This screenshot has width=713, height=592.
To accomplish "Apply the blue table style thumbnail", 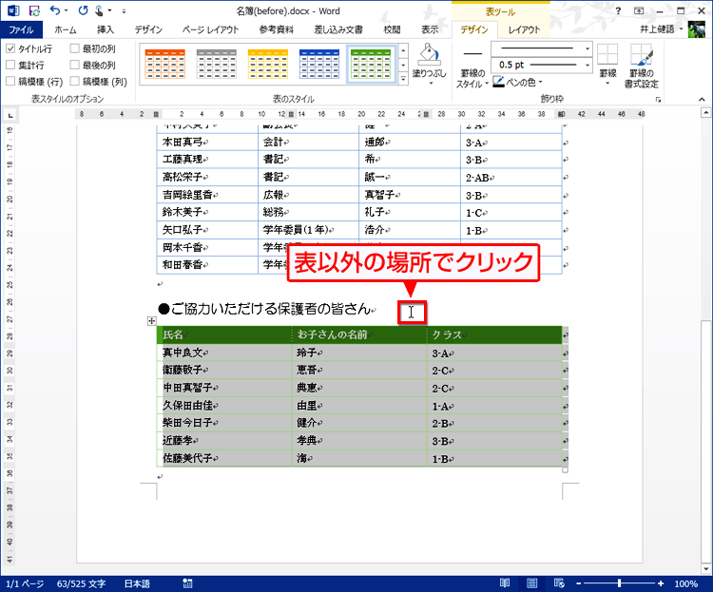I will point(318,64).
